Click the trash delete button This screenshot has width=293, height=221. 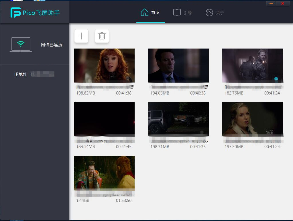pyautogui.click(x=102, y=36)
